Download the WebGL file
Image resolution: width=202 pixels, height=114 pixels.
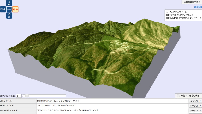point(195,111)
